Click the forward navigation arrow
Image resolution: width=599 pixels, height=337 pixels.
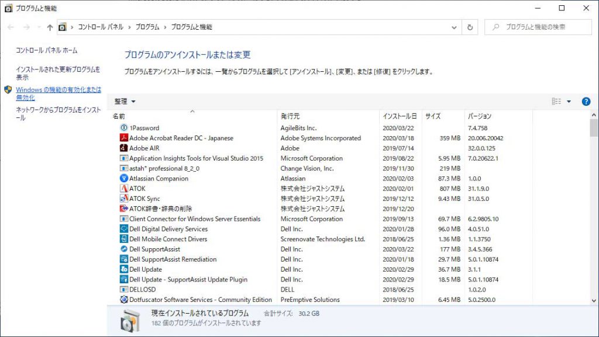point(26,27)
